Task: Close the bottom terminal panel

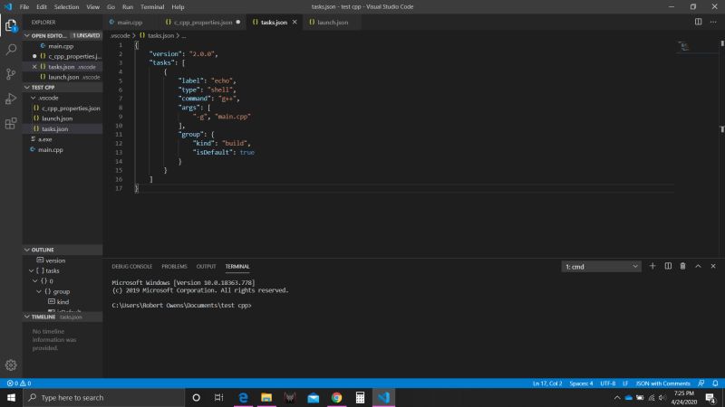Action: (713, 266)
